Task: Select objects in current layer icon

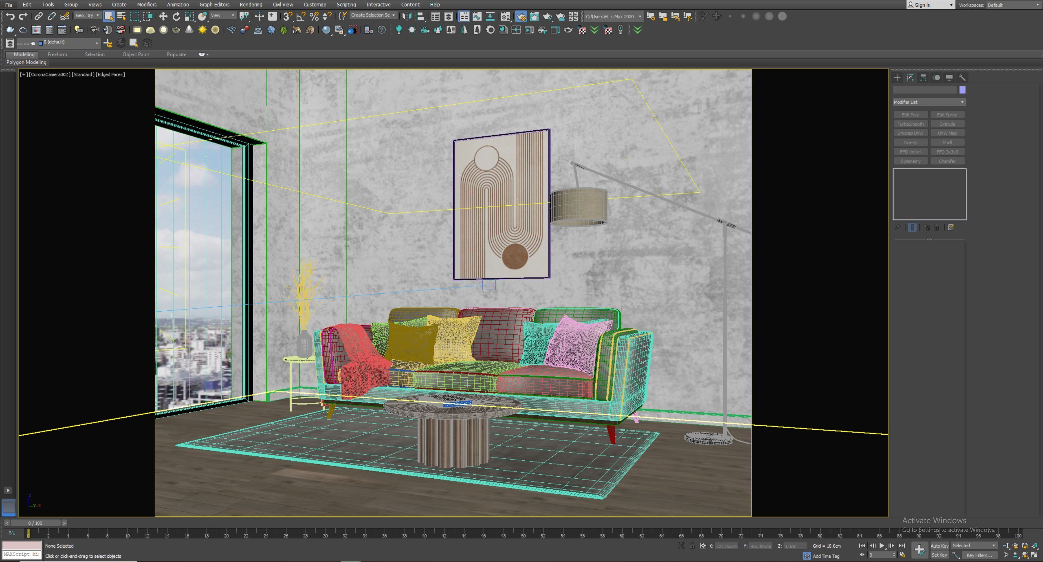Action: pos(134,43)
